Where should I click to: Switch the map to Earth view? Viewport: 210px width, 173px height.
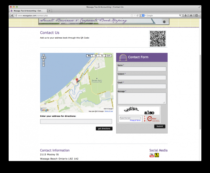pyautogui.click(x=108, y=56)
